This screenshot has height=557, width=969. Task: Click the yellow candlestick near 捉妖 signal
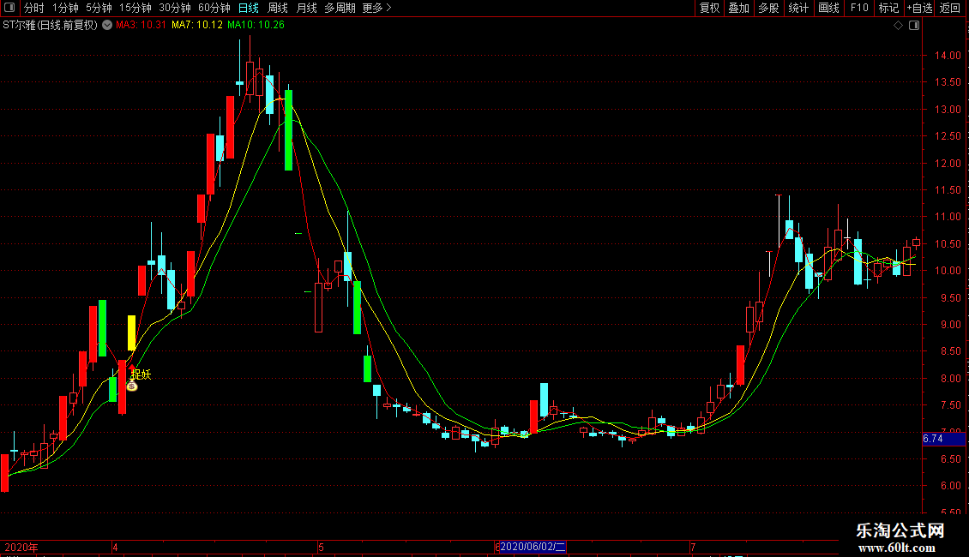pyautogui.click(x=132, y=332)
